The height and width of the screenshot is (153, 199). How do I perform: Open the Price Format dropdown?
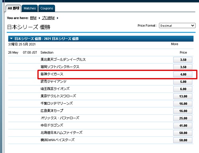(177, 25)
